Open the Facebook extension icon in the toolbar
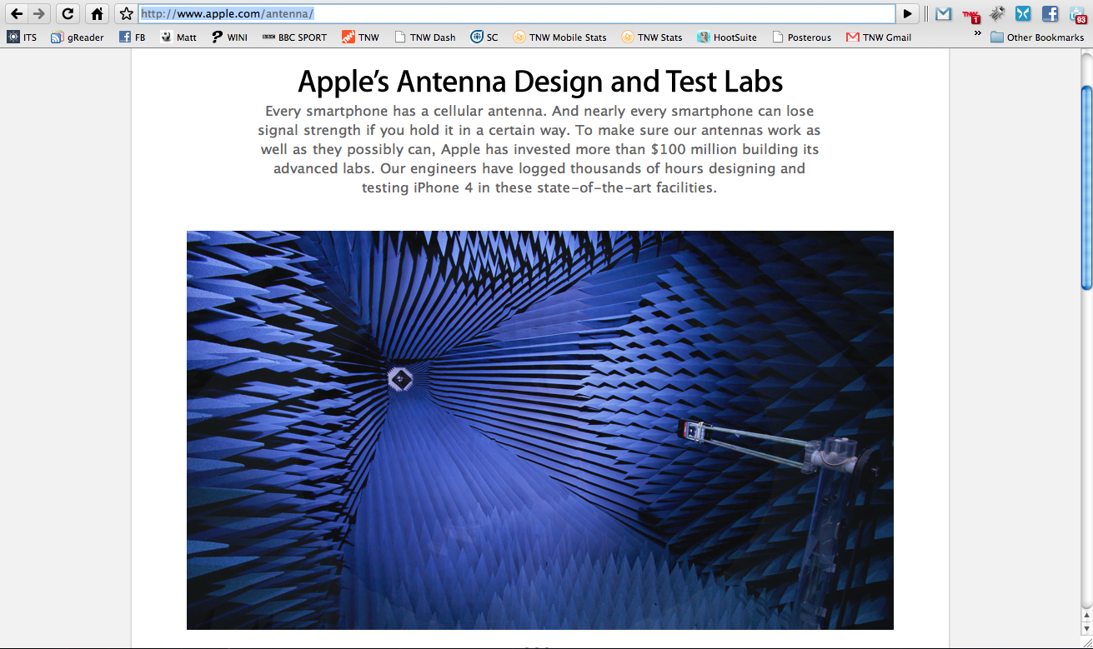The width and height of the screenshot is (1093, 649). pos(1050,13)
